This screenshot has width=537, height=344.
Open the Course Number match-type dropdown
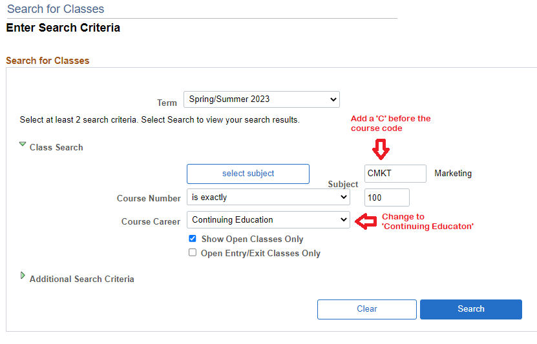(x=268, y=197)
